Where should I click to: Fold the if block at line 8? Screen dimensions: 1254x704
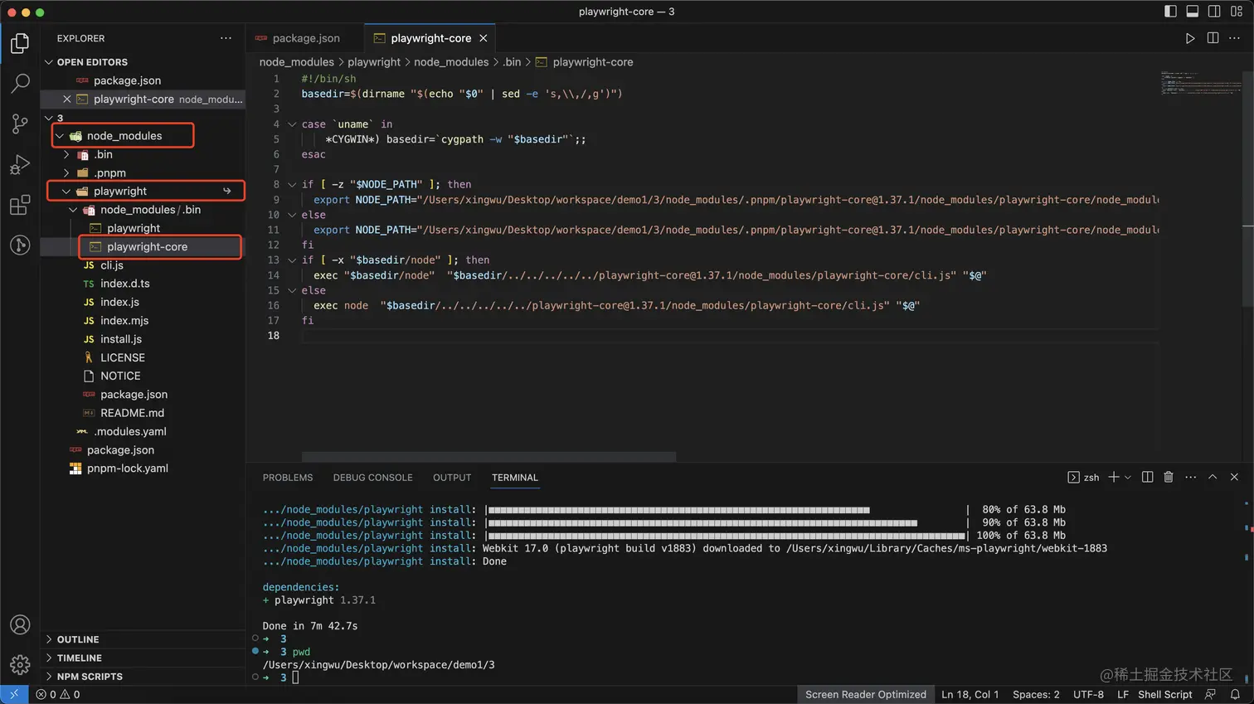click(x=292, y=184)
